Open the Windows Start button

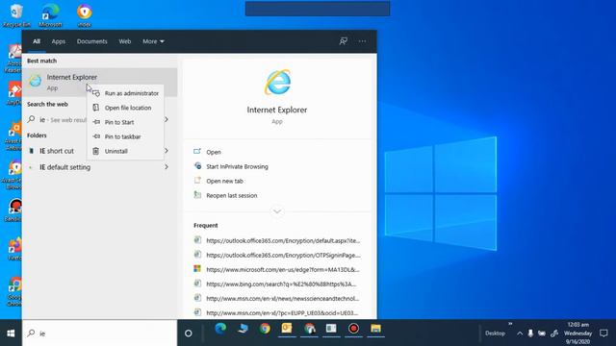[x=11, y=334]
